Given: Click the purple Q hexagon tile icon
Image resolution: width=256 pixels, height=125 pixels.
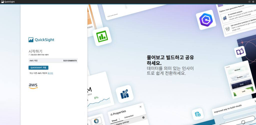Looking at the screenshot, I should tap(206, 20).
